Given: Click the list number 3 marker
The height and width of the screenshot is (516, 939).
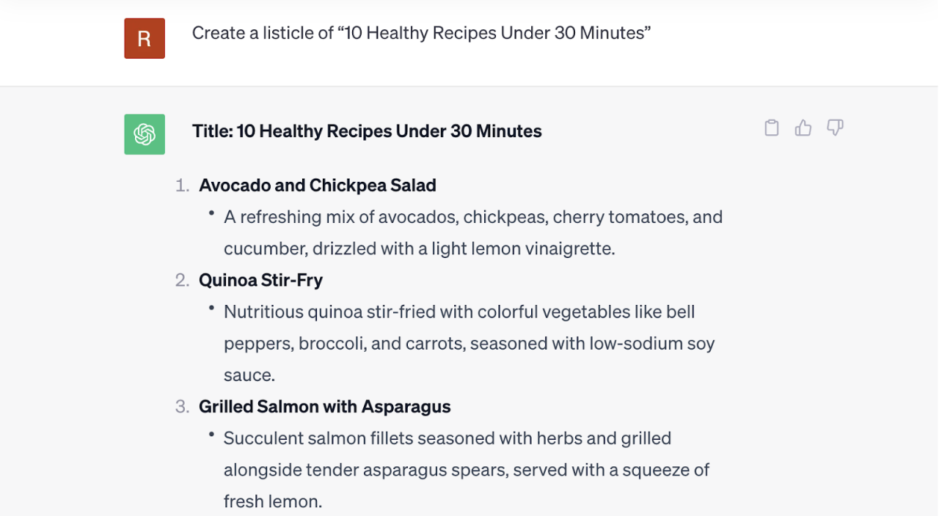Looking at the screenshot, I should (x=182, y=408).
